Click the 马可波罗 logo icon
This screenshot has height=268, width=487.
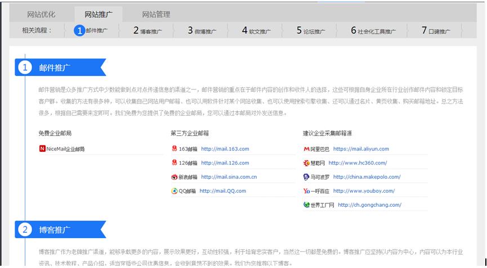pyautogui.click(x=306, y=176)
